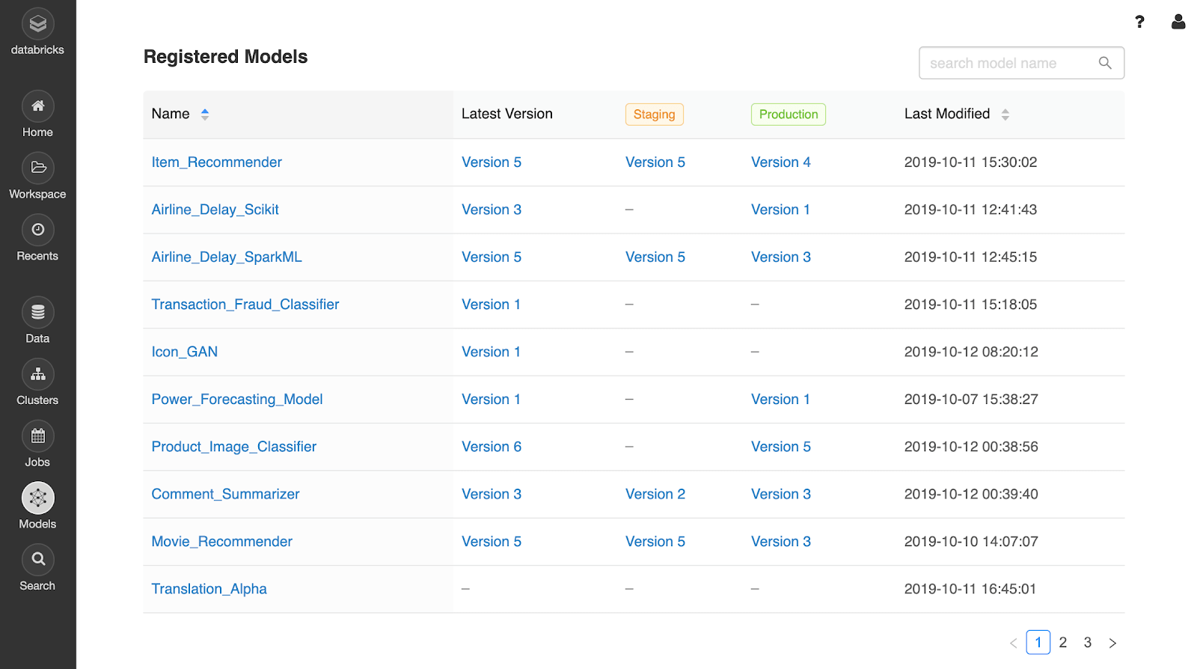Select page 2 in pagination
1197x669 pixels.
tap(1063, 643)
